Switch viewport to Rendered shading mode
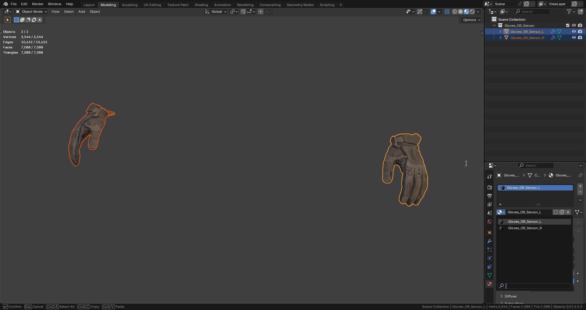586x310 pixels. tap(472, 12)
